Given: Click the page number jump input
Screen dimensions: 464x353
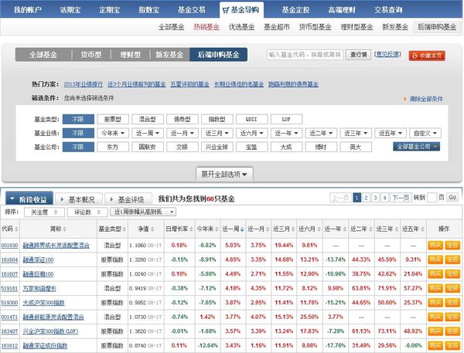Looking at the screenshot, I should (x=432, y=198).
